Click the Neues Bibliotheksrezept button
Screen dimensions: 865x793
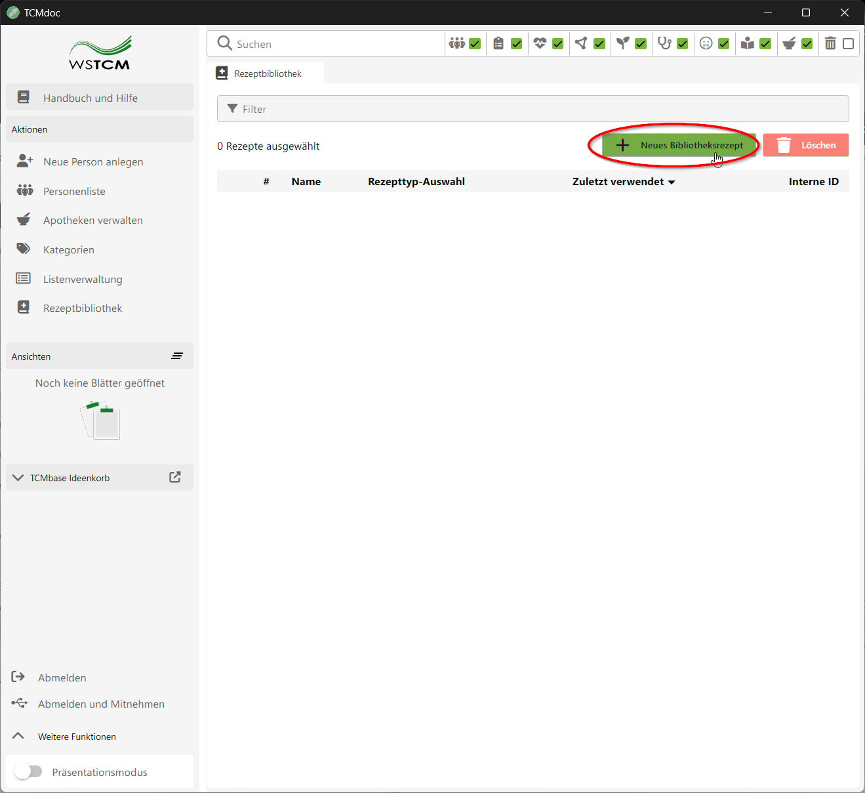pos(679,145)
